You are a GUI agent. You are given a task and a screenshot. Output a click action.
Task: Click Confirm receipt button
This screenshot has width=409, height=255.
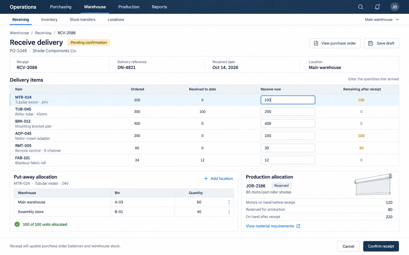(381, 246)
